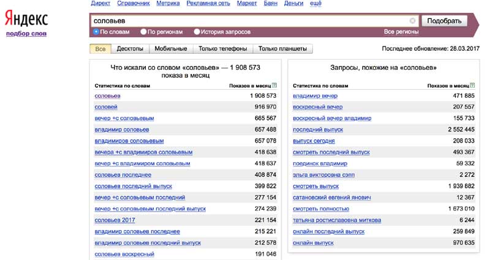This screenshot has height=260, width=490.
Task: Click the clear search field icon
Action: tap(412, 21)
